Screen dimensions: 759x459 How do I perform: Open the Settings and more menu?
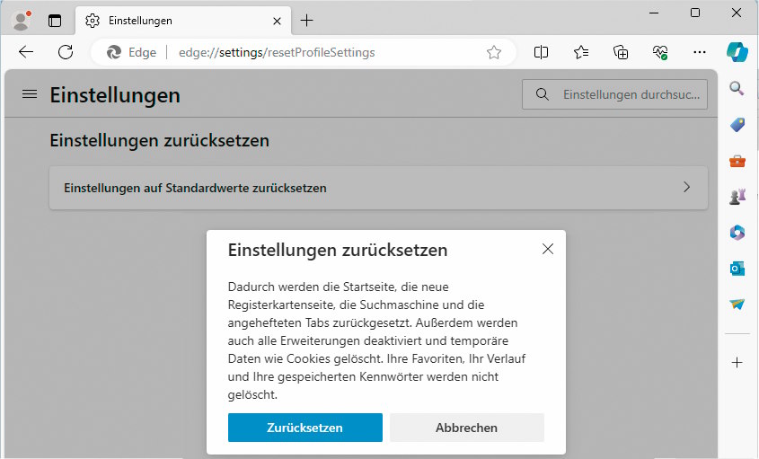tap(700, 52)
